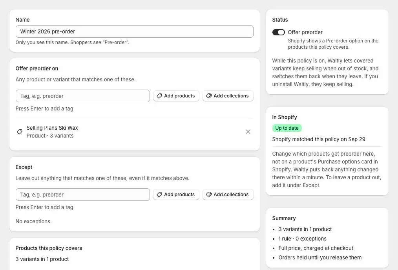The width and height of the screenshot is (398, 270).
Task: Click 'Product · 3 variants' text
Action: [x=50, y=136]
